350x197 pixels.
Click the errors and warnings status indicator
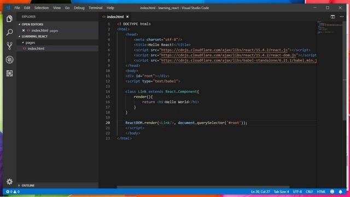(x=13, y=192)
